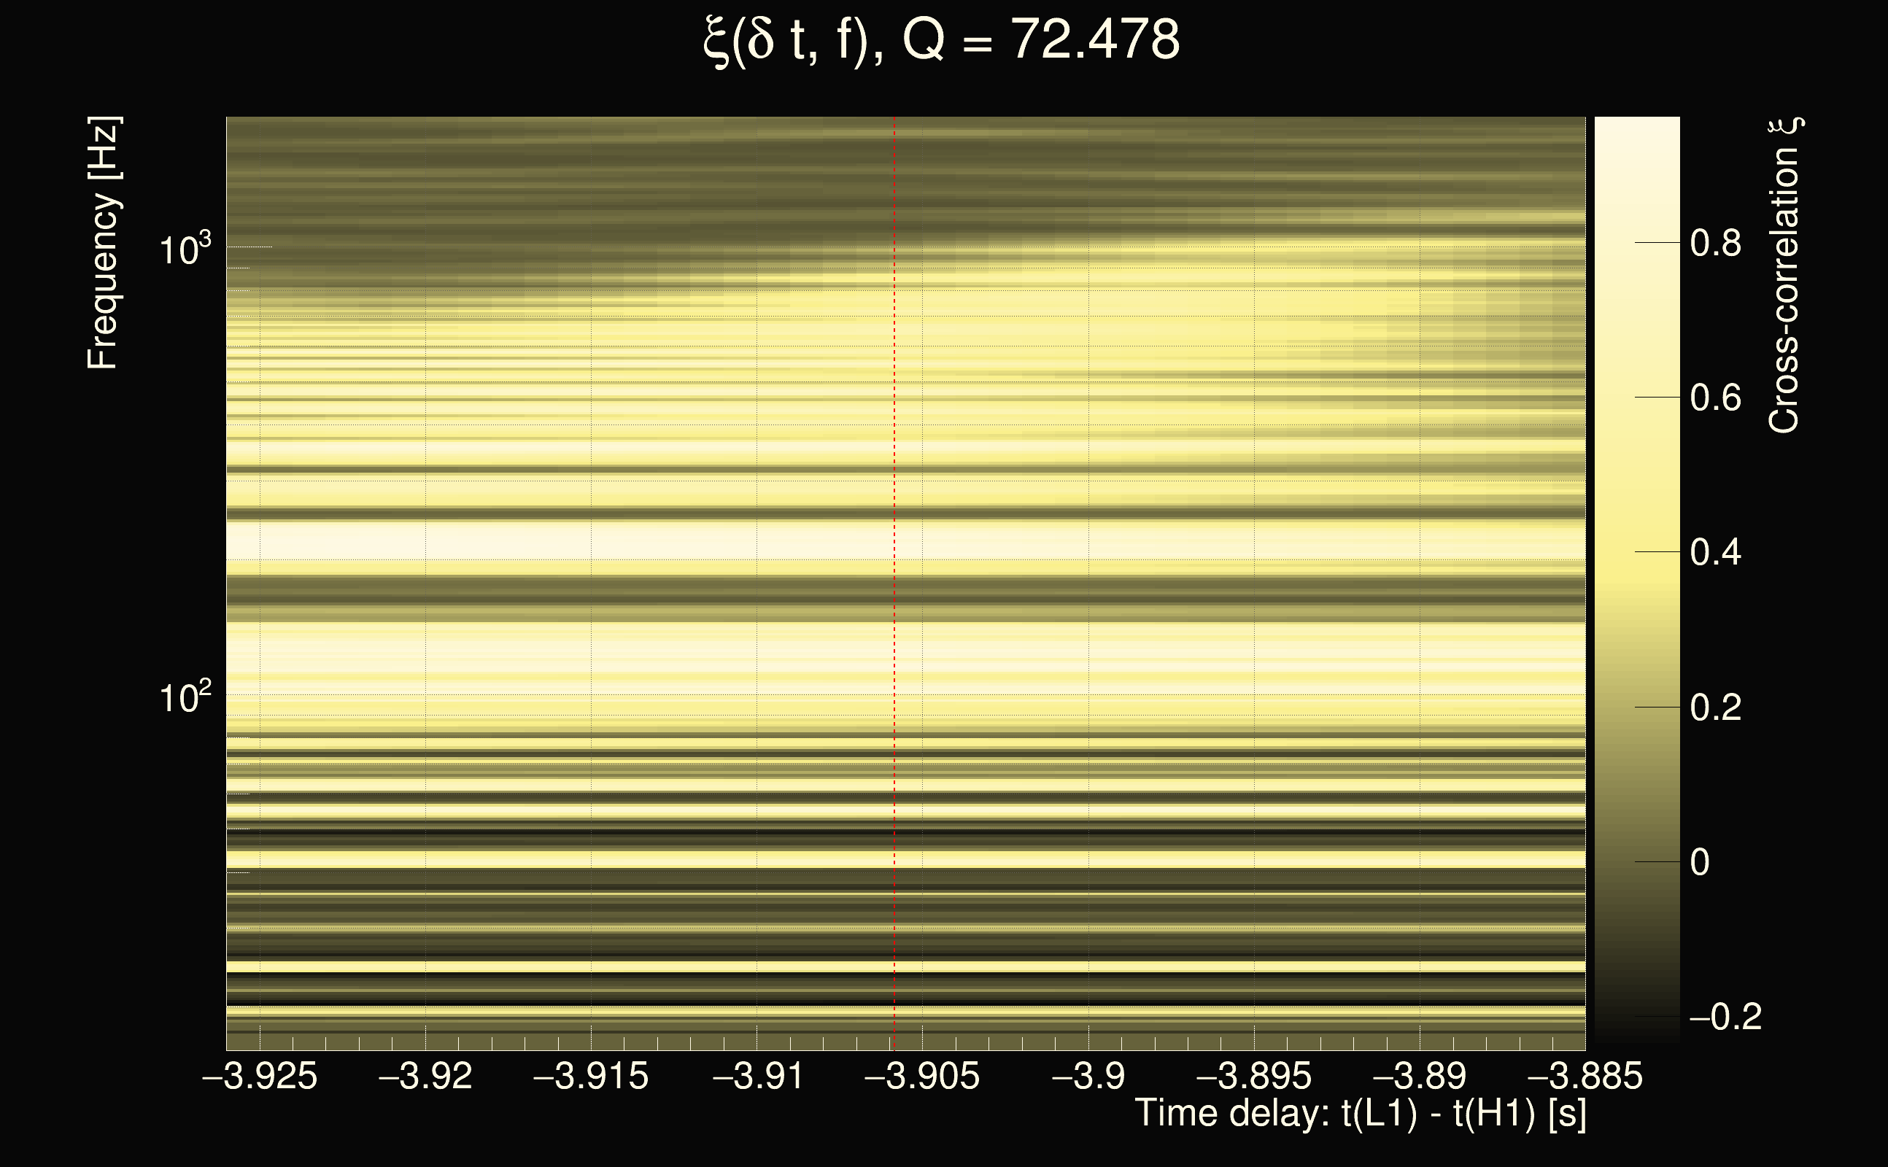This screenshot has height=1167, width=1888.
Task: Click the −3.91 time delay tick label
Action: (757, 1076)
